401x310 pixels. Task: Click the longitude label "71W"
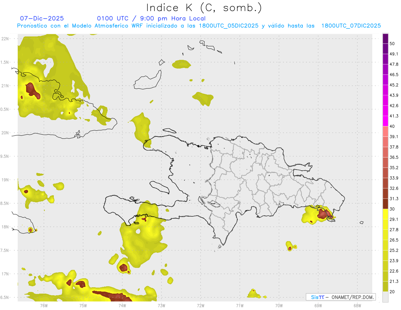pyautogui.click(x=240, y=305)
